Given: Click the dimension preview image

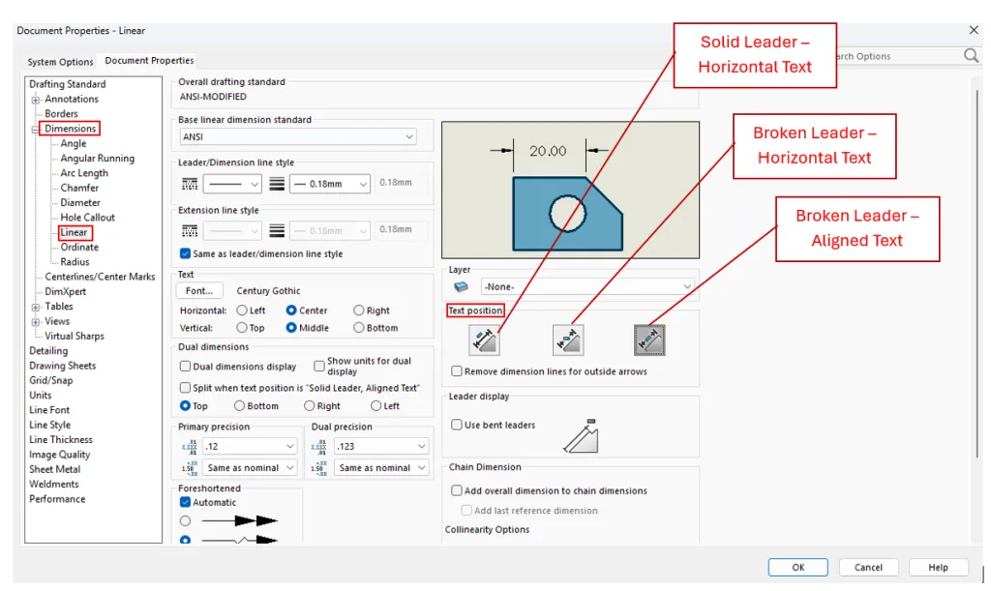Looking at the screenshot, I should (x=570, y=190).
